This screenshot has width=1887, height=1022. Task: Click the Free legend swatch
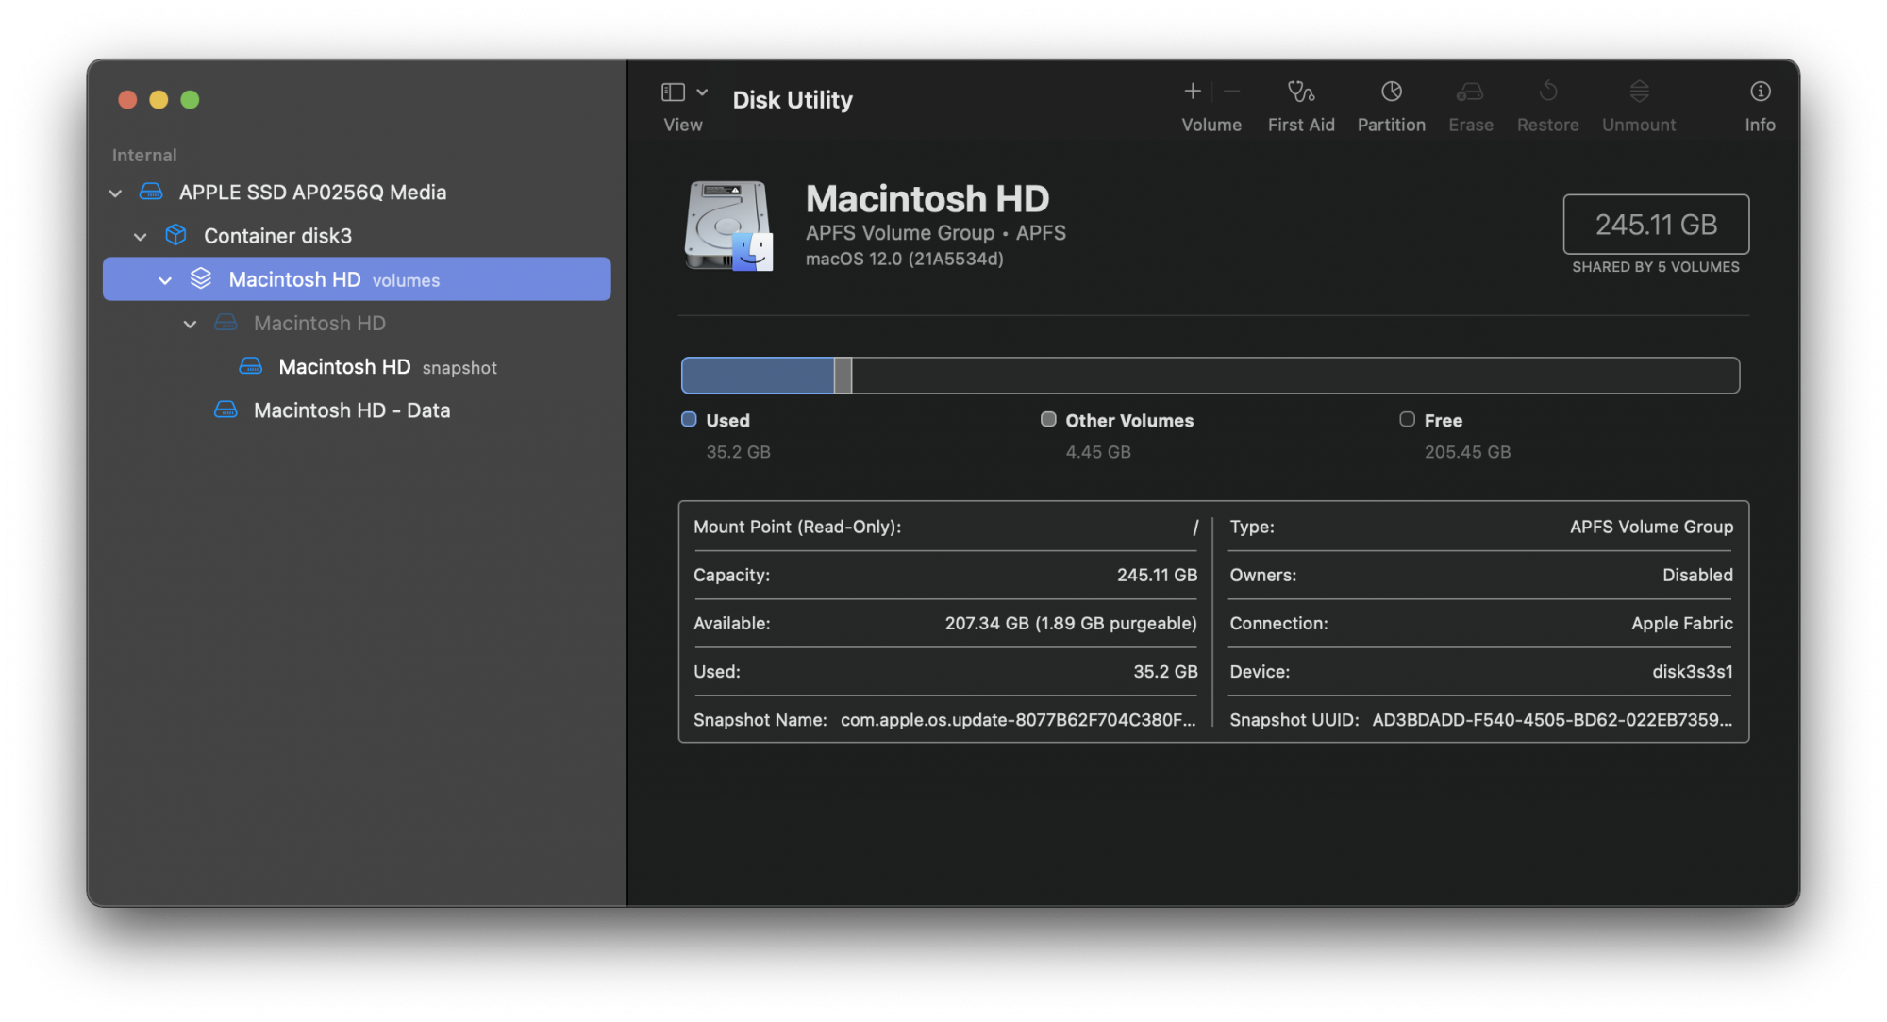click(x=1407, y=420)
